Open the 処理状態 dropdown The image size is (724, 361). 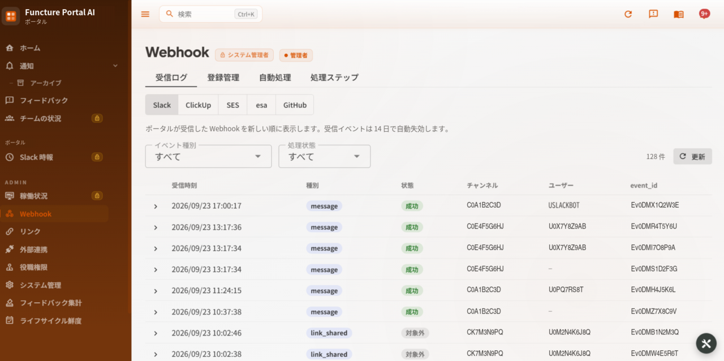[x=325, y=156]
